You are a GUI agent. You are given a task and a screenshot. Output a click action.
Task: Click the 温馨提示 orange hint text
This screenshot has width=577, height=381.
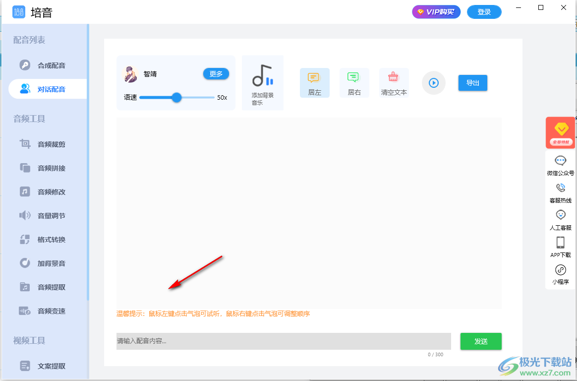click(213, 314)
